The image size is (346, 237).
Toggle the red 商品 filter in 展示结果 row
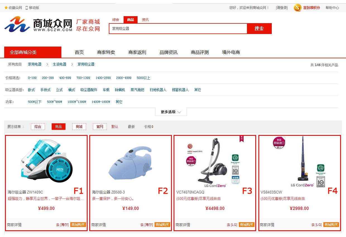pyautogui.click(x=59, y=127)
